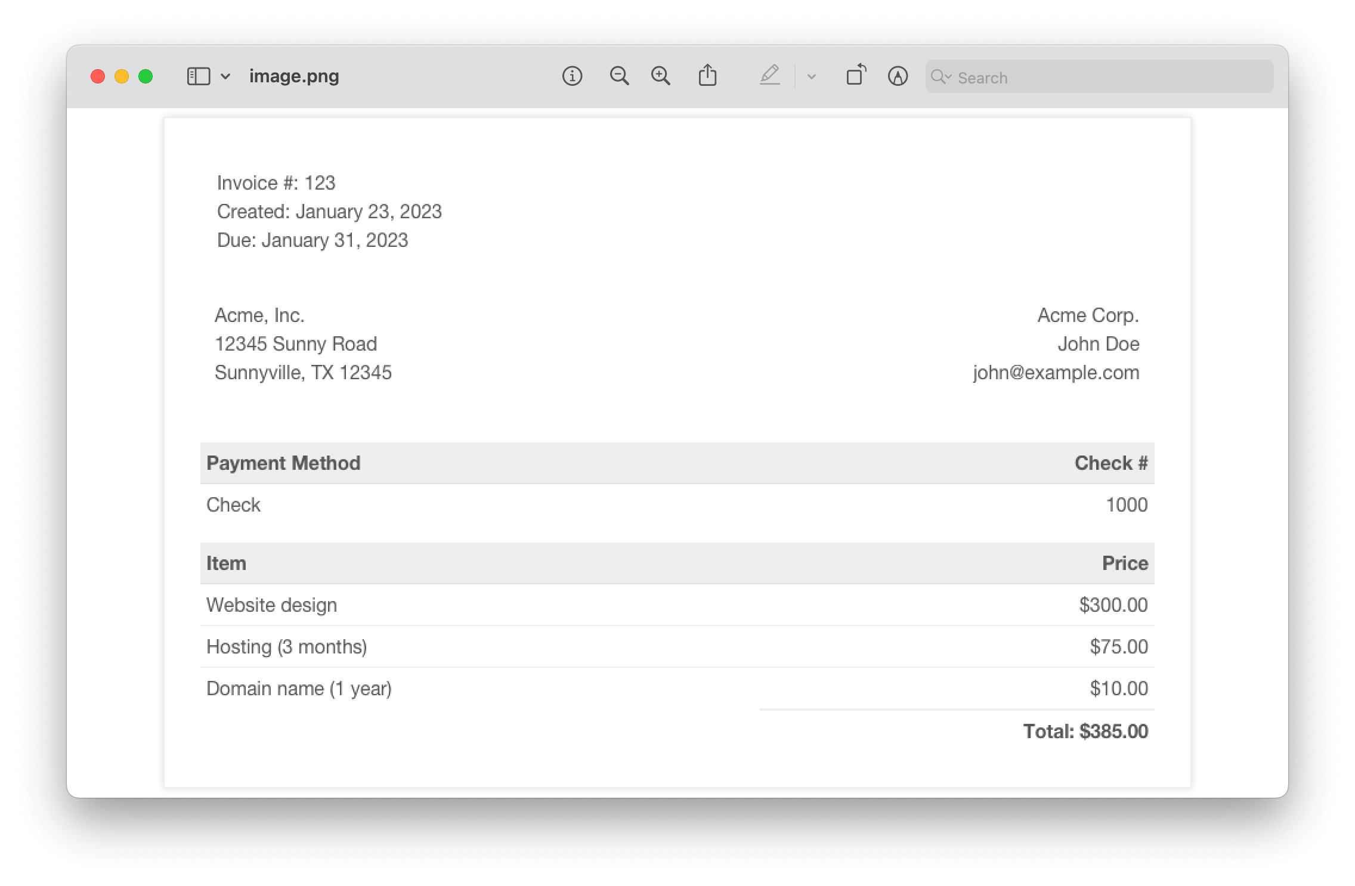
Task: Open the Share menu icon
Action: [707, 76]
